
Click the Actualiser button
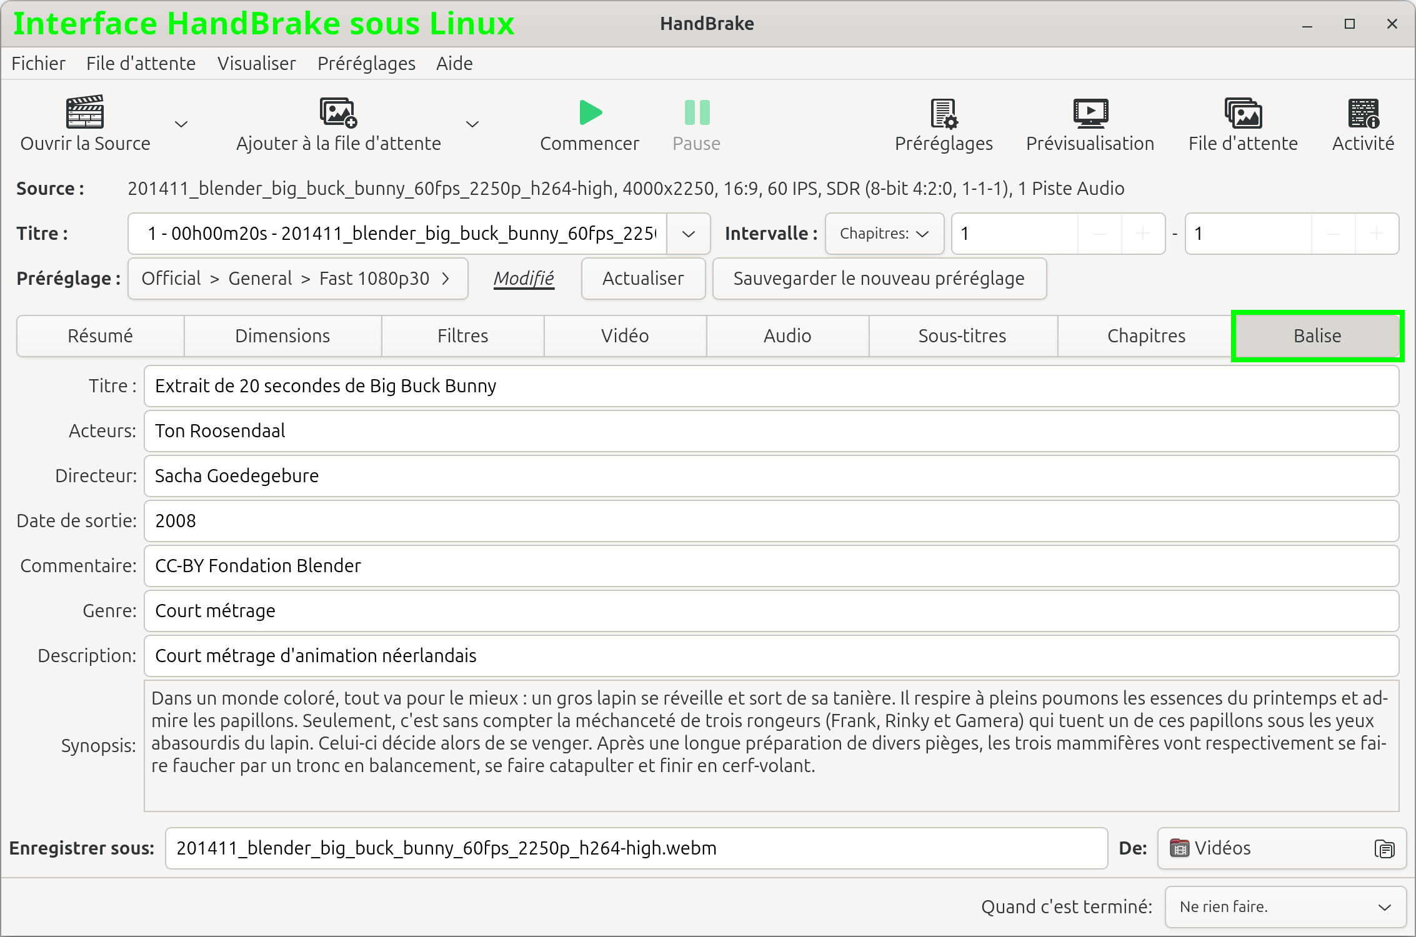pos(643,279)
